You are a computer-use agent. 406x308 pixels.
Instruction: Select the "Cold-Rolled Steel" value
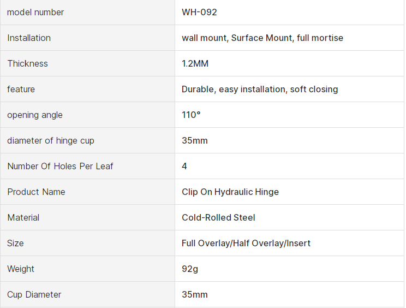[x=218, y=217]
